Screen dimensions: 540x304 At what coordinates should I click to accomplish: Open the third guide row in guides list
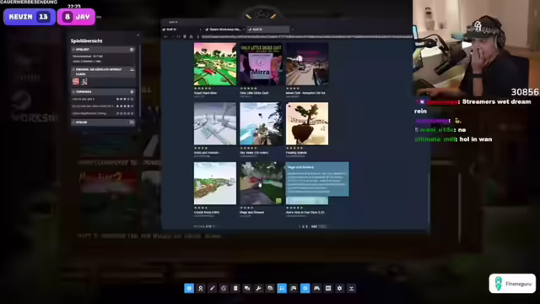pyautogui.click(x=103, y=113)
